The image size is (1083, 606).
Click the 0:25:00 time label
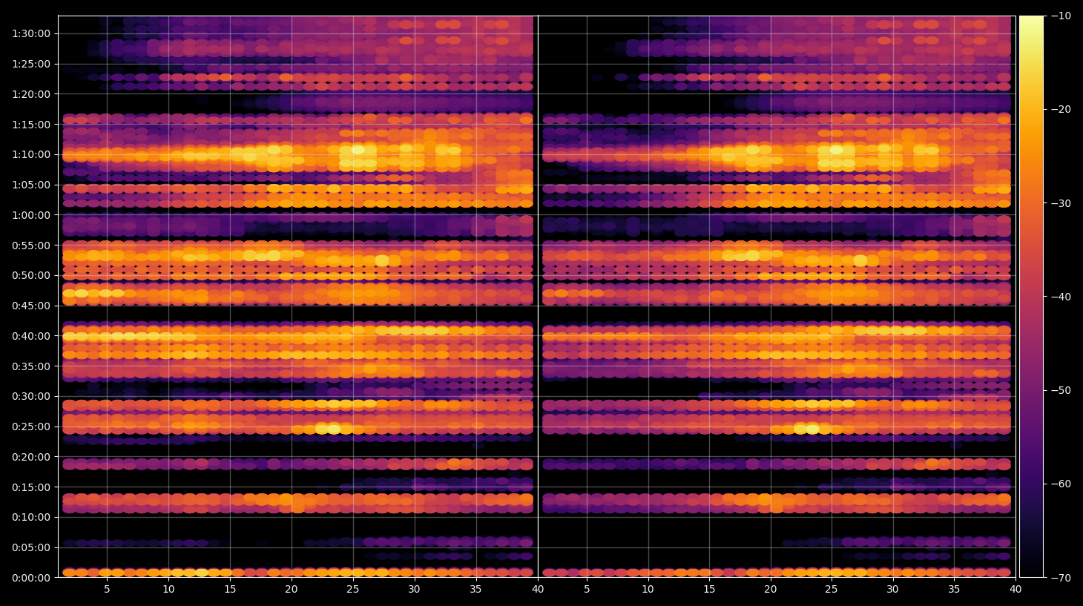tap(31, 426)
